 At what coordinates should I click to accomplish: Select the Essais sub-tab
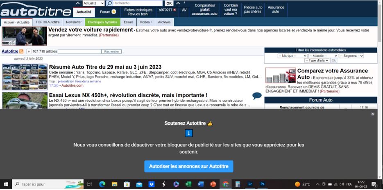pos(129,22)
